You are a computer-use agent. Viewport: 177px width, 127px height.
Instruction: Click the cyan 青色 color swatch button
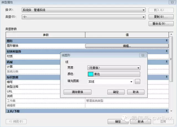114,74
